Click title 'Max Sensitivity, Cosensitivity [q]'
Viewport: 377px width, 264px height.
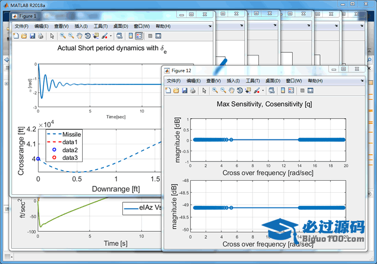point(264,104)
